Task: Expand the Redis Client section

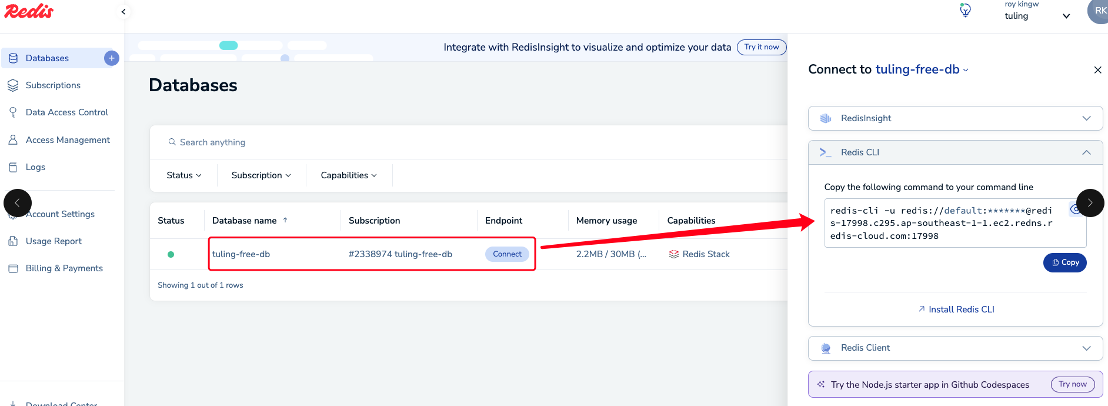Action: pos(955,348)
